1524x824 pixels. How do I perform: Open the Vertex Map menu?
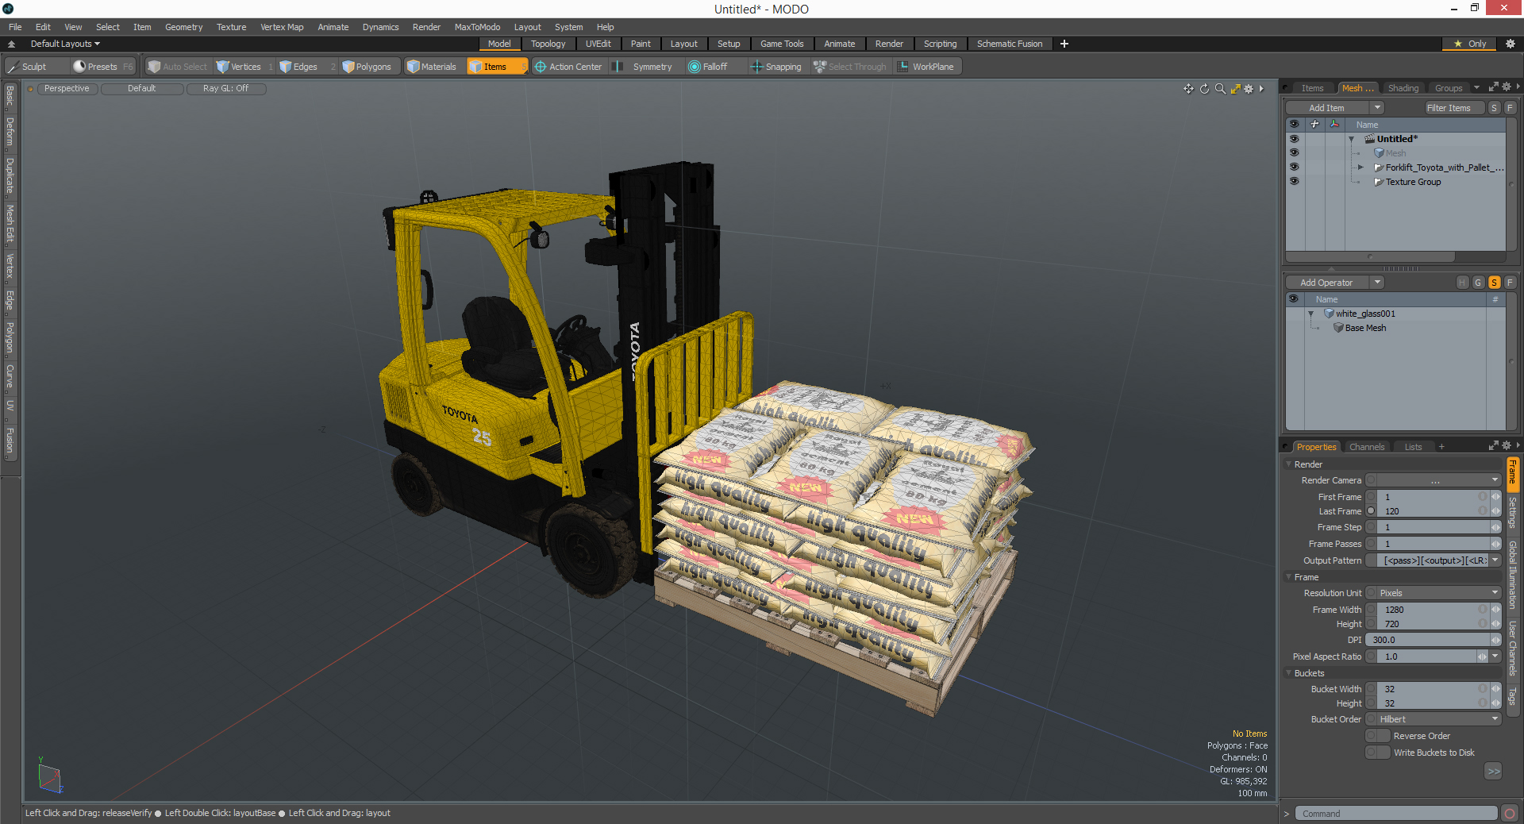tap(282, 27)
